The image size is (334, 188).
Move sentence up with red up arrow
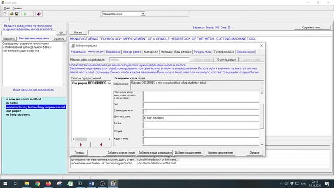click(x=81, y=145)
